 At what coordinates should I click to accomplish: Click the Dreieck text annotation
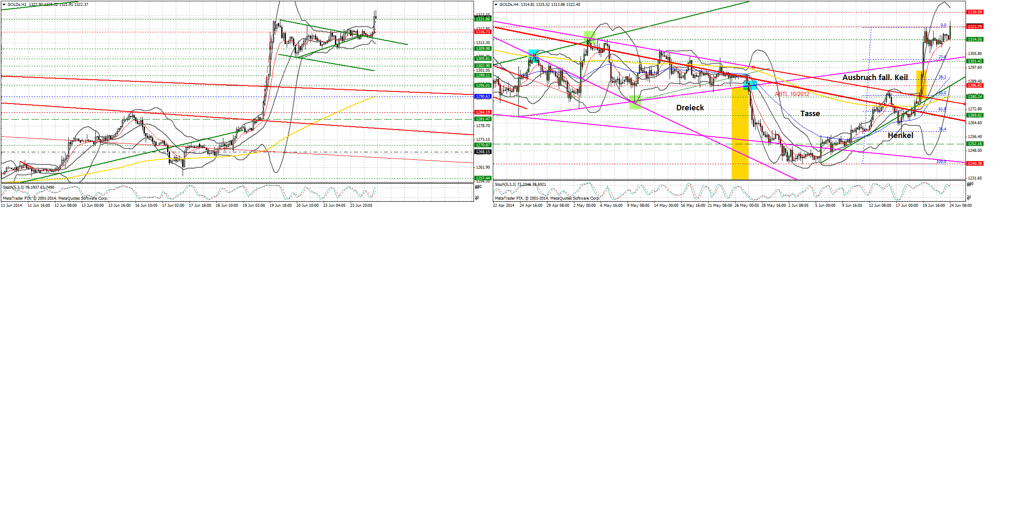coord(691,108)
